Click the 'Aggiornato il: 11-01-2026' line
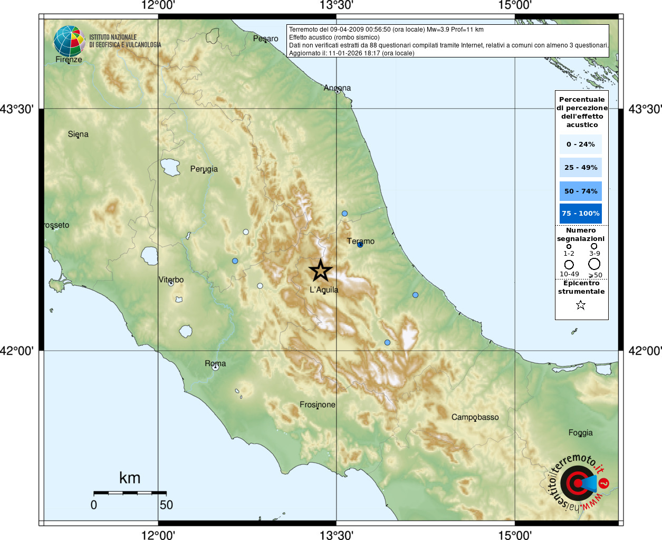 (351, 53)
